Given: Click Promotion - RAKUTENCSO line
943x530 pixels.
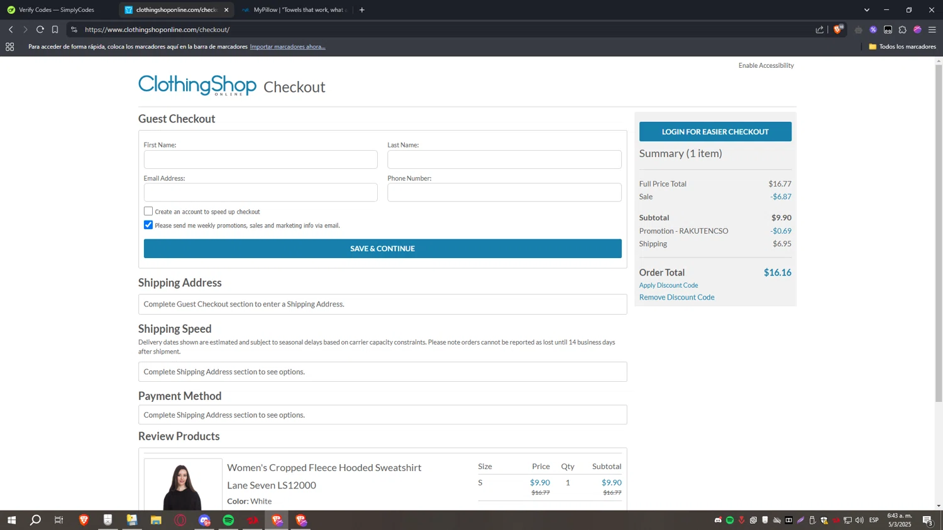Looking at the screenshot, I should coord(715,230).
